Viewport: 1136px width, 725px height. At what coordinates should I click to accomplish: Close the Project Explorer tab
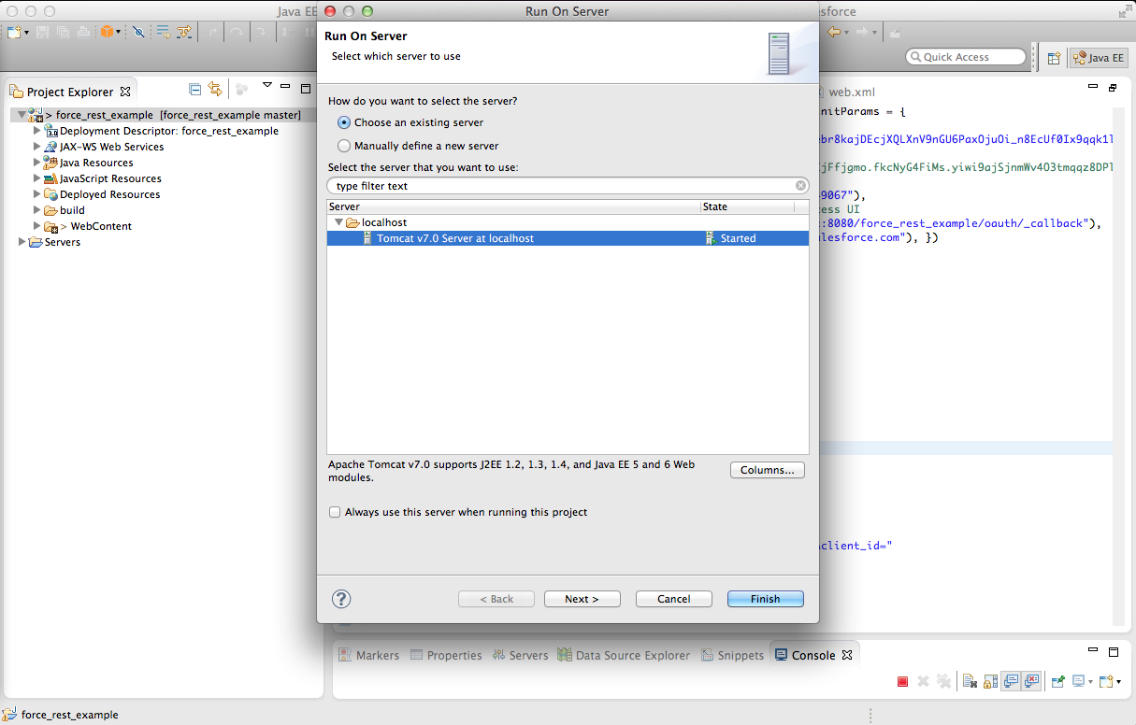coord(125,92)
